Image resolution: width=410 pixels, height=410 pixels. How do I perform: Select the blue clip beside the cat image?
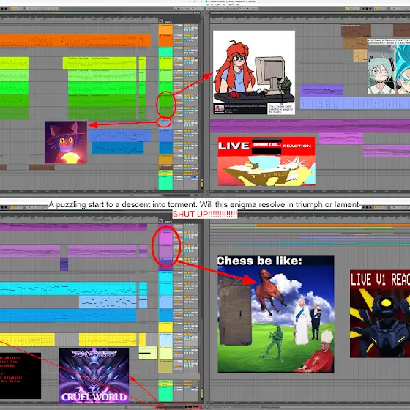(119, 135)
